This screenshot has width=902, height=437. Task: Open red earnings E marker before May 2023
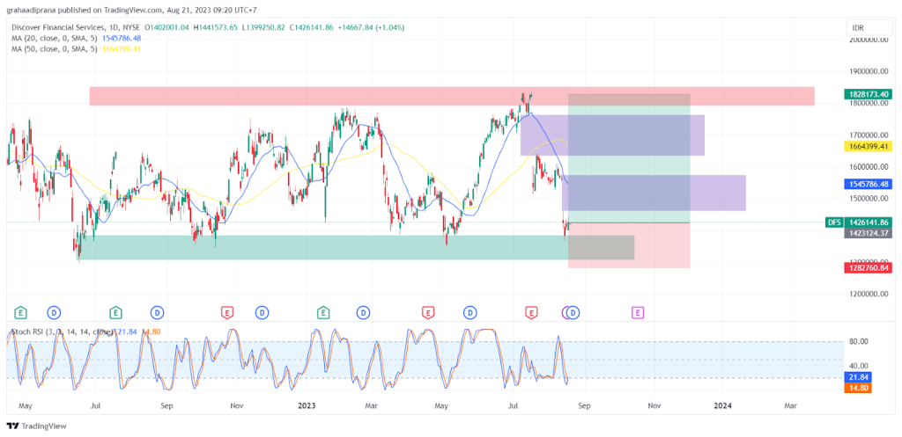pos(427,312)
